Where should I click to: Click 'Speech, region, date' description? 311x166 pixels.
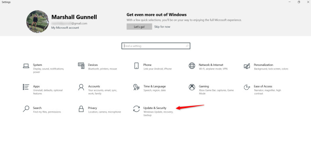click(155, 90)
